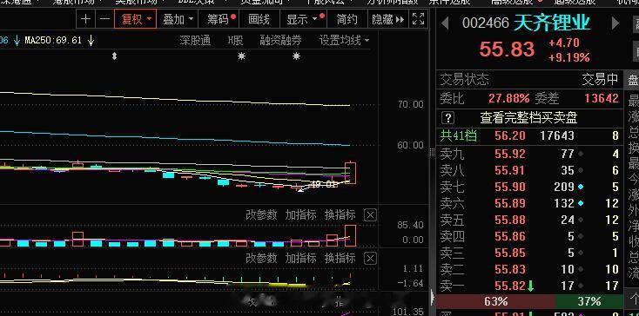Click the white down arrow next to MA250
Image resolution: width=639 pixels, height=316 pixels.
91,41
